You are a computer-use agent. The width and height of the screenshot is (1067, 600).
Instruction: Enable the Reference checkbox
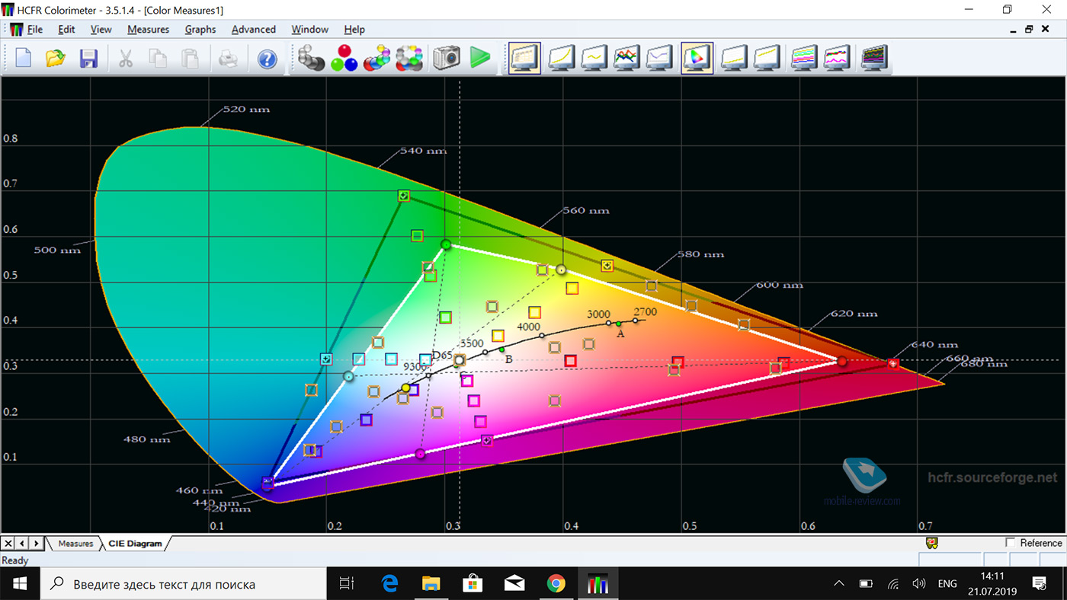click(1011, 543)
